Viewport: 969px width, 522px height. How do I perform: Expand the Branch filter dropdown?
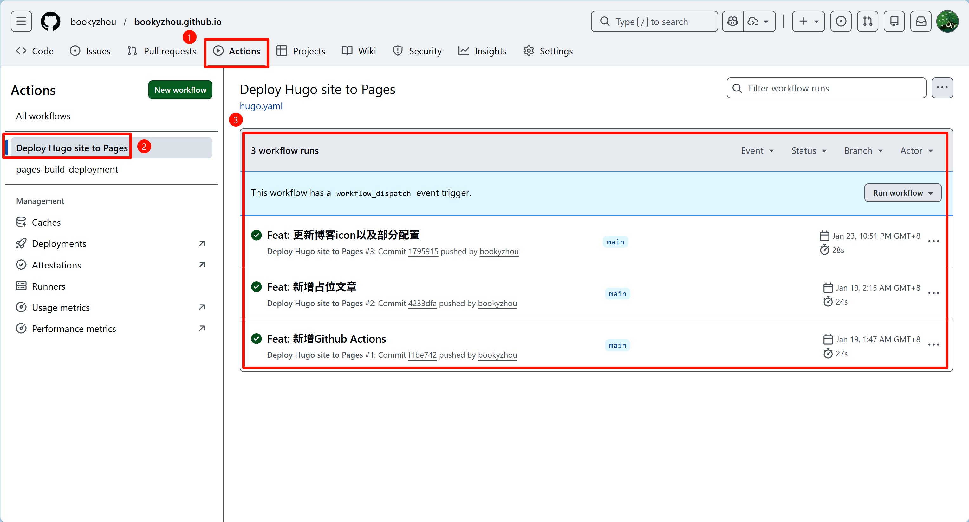click(863, 151)
